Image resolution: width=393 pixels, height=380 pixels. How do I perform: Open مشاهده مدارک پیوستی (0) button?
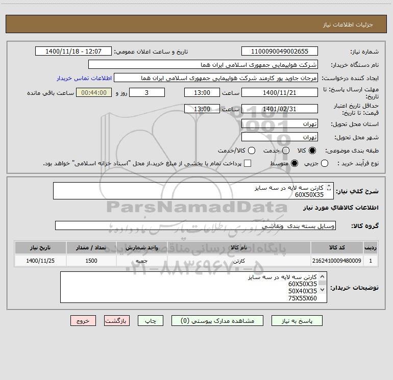[217, 321]
